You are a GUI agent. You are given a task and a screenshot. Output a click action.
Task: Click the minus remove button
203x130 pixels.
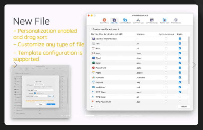tap(98, 107)
